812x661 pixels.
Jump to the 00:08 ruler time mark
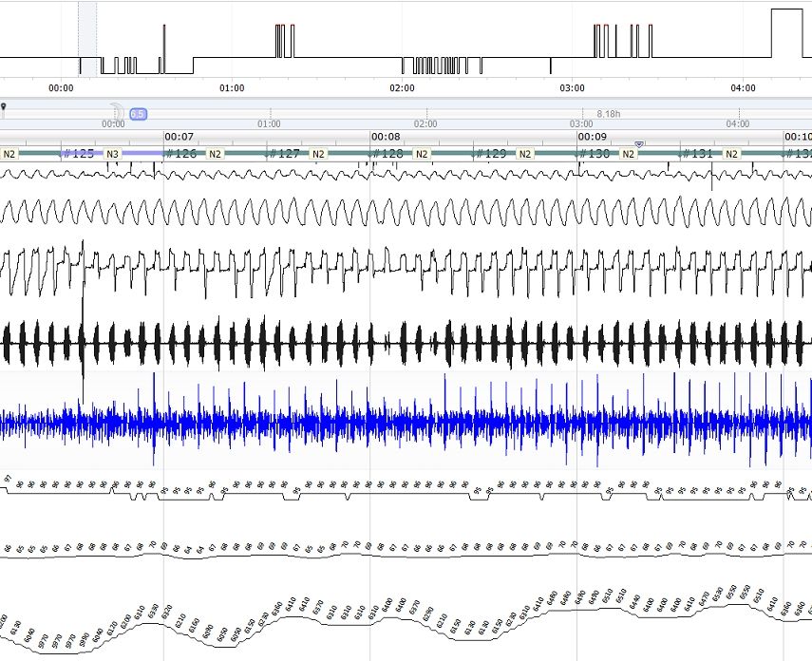click(386, 137)
